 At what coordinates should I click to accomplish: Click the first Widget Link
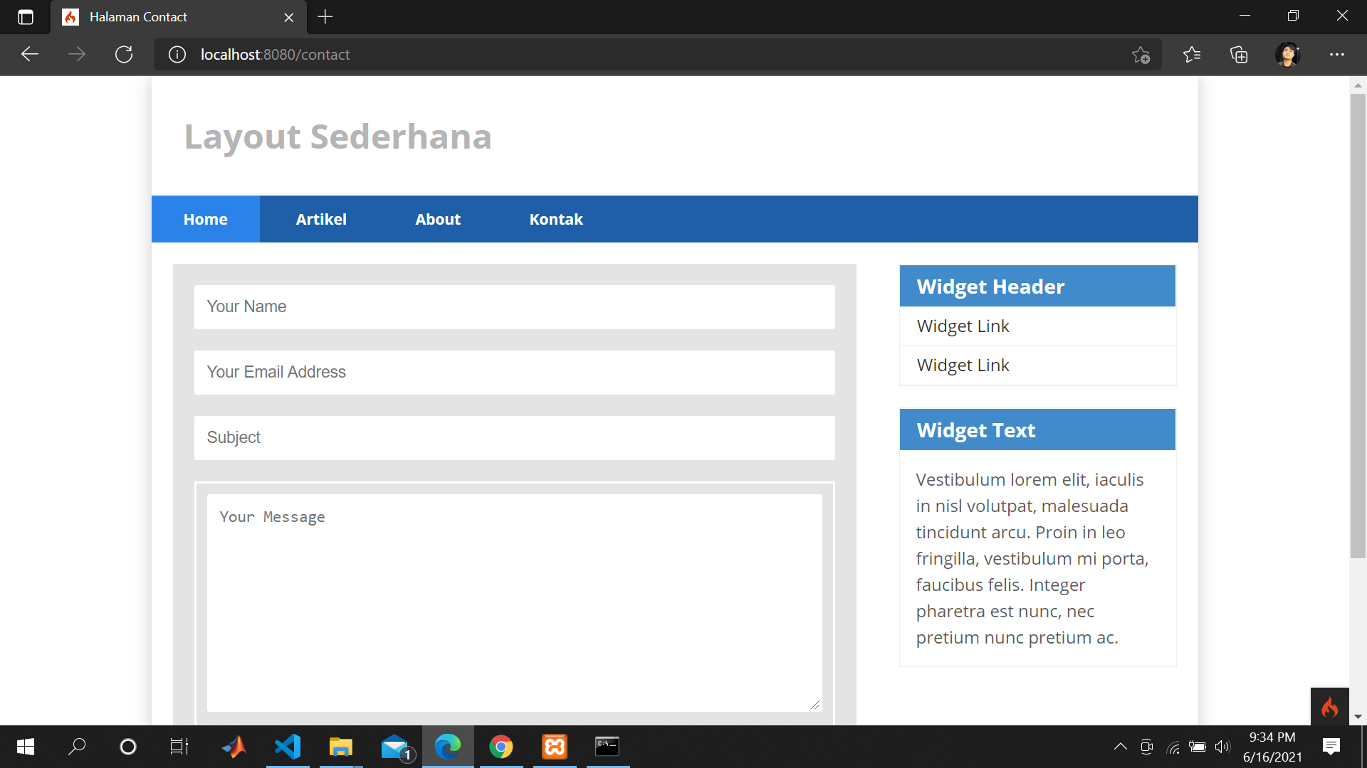coord(963,326)
